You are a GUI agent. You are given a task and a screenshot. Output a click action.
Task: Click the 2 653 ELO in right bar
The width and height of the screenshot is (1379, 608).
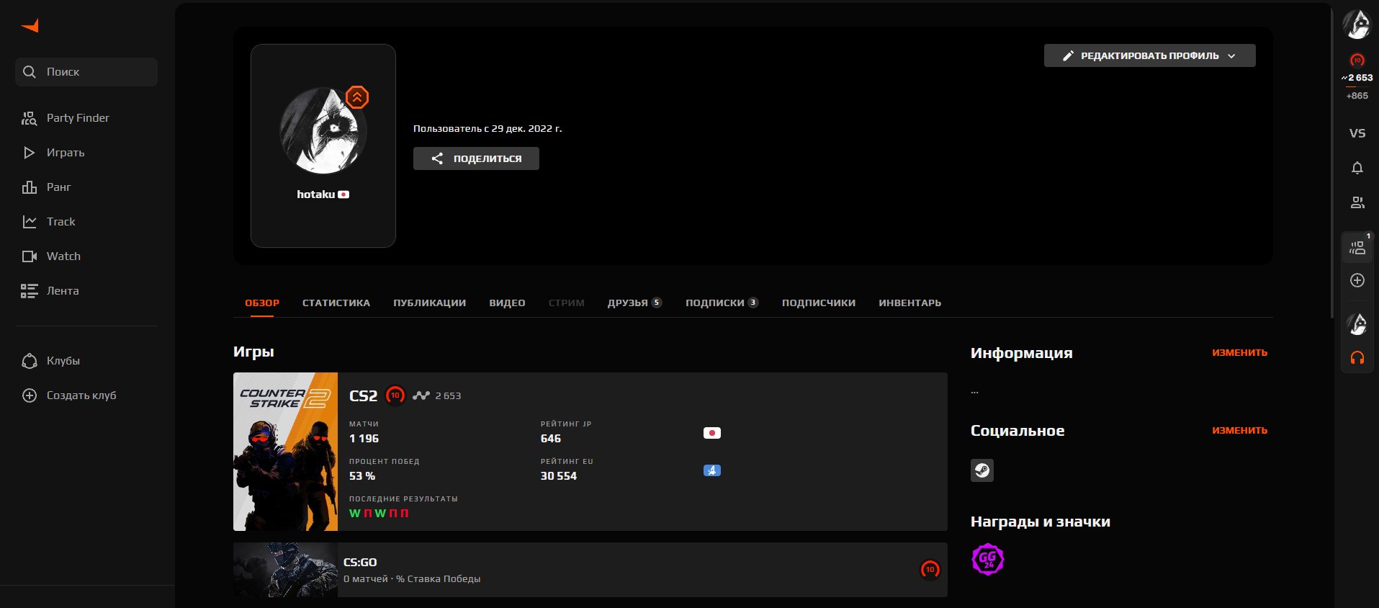[1357, 78]
